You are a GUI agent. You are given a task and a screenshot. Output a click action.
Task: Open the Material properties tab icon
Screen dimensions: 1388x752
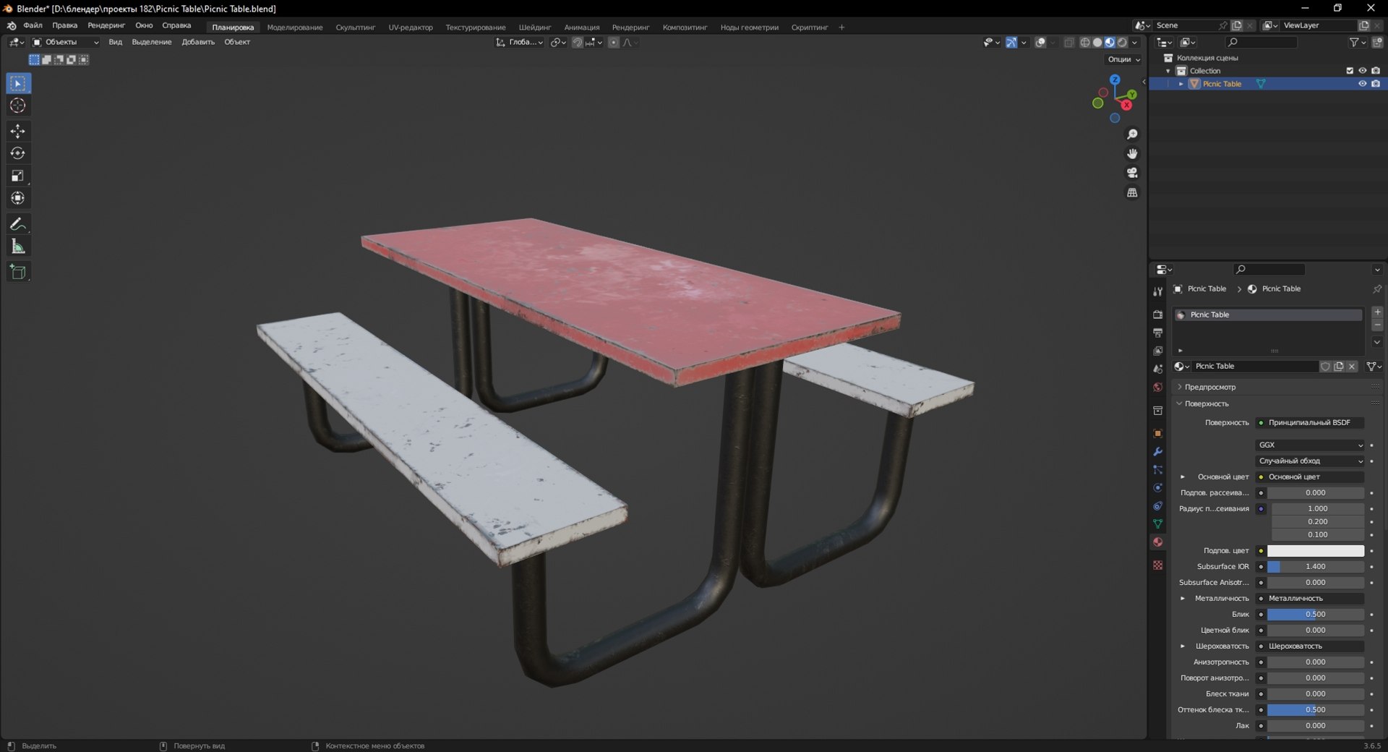[1157, 542]
